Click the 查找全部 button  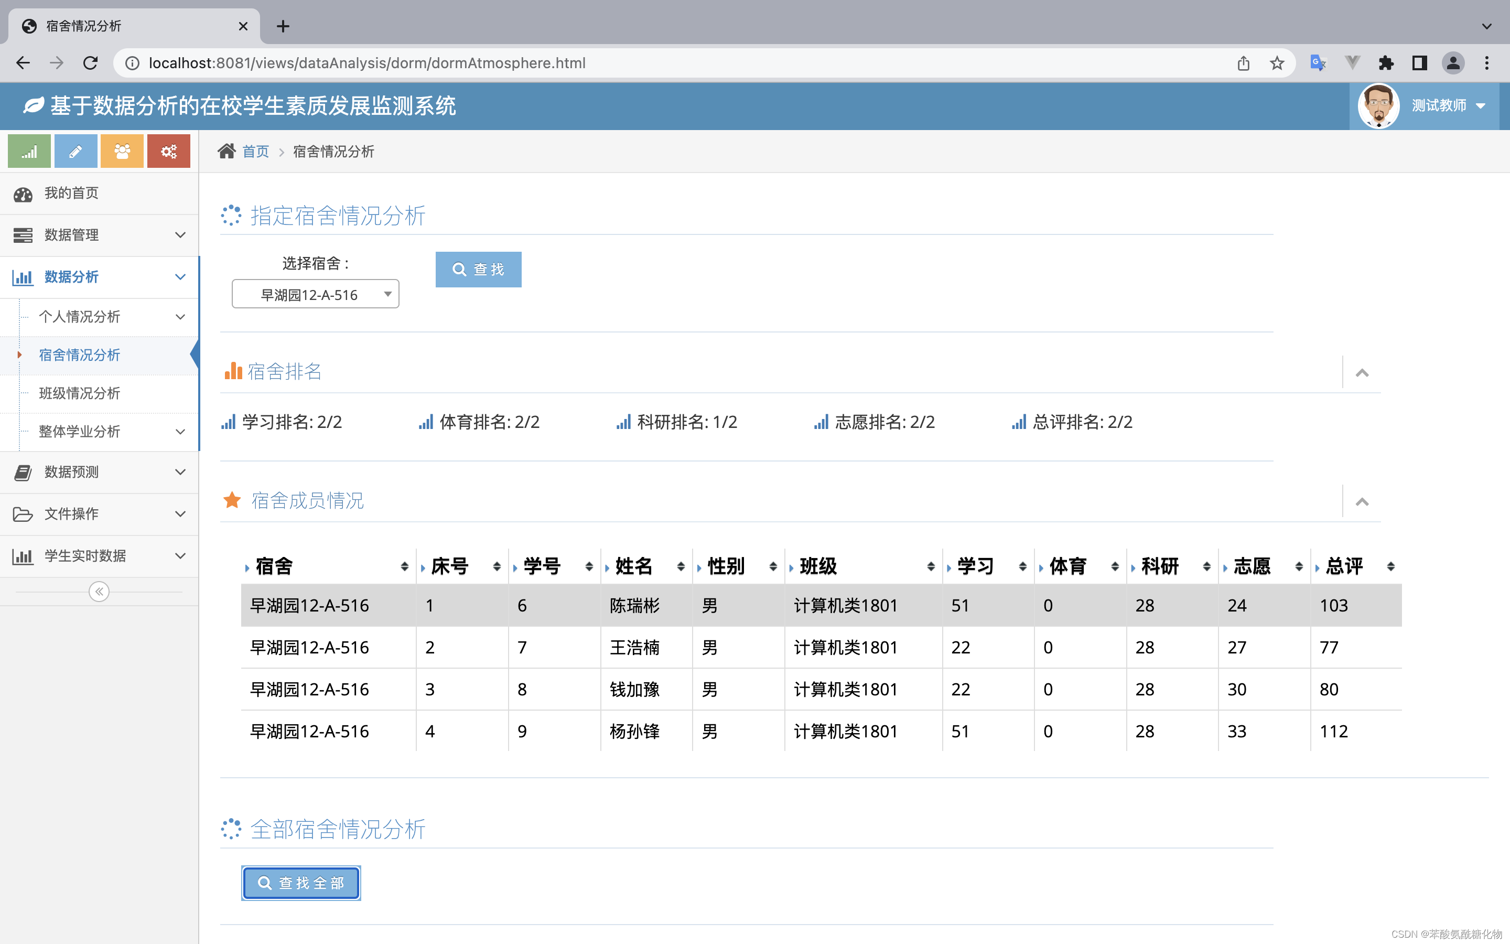pyautogui.click(x=301, y=882)
